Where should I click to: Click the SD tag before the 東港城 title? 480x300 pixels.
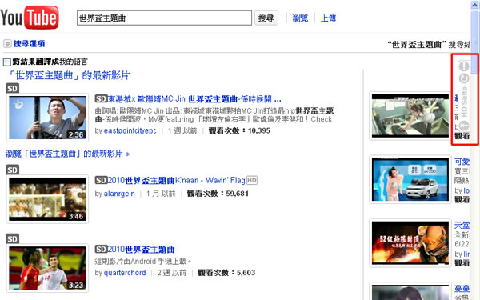pos(101,99)
